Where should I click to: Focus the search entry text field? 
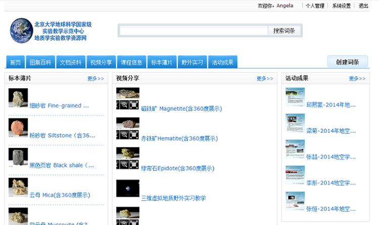(x=193, y=31)
